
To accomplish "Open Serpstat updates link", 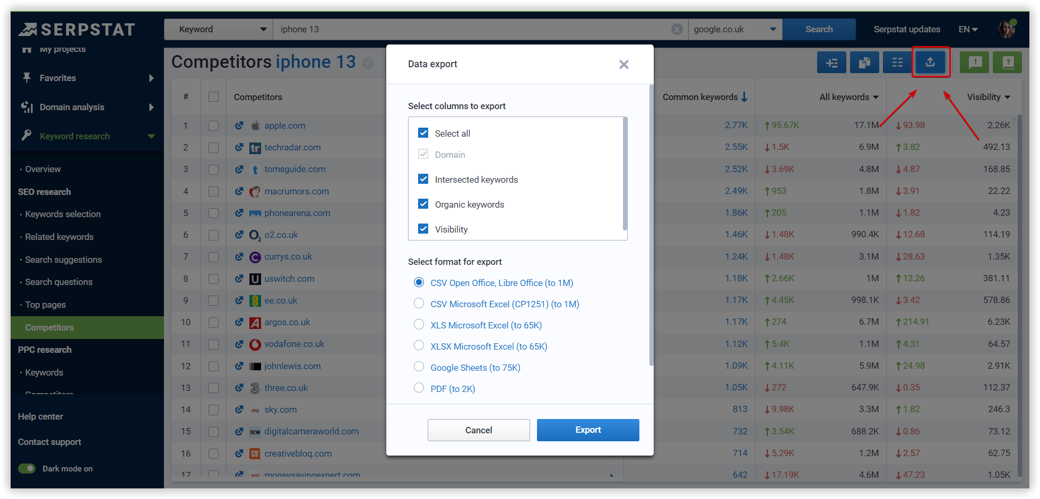I will [907, 29].
